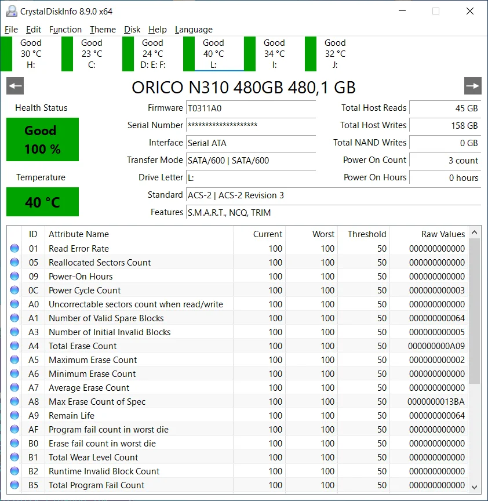Click status orb for Total Erase Count
The width and height of the screenshot is (488, 501).
14,346
